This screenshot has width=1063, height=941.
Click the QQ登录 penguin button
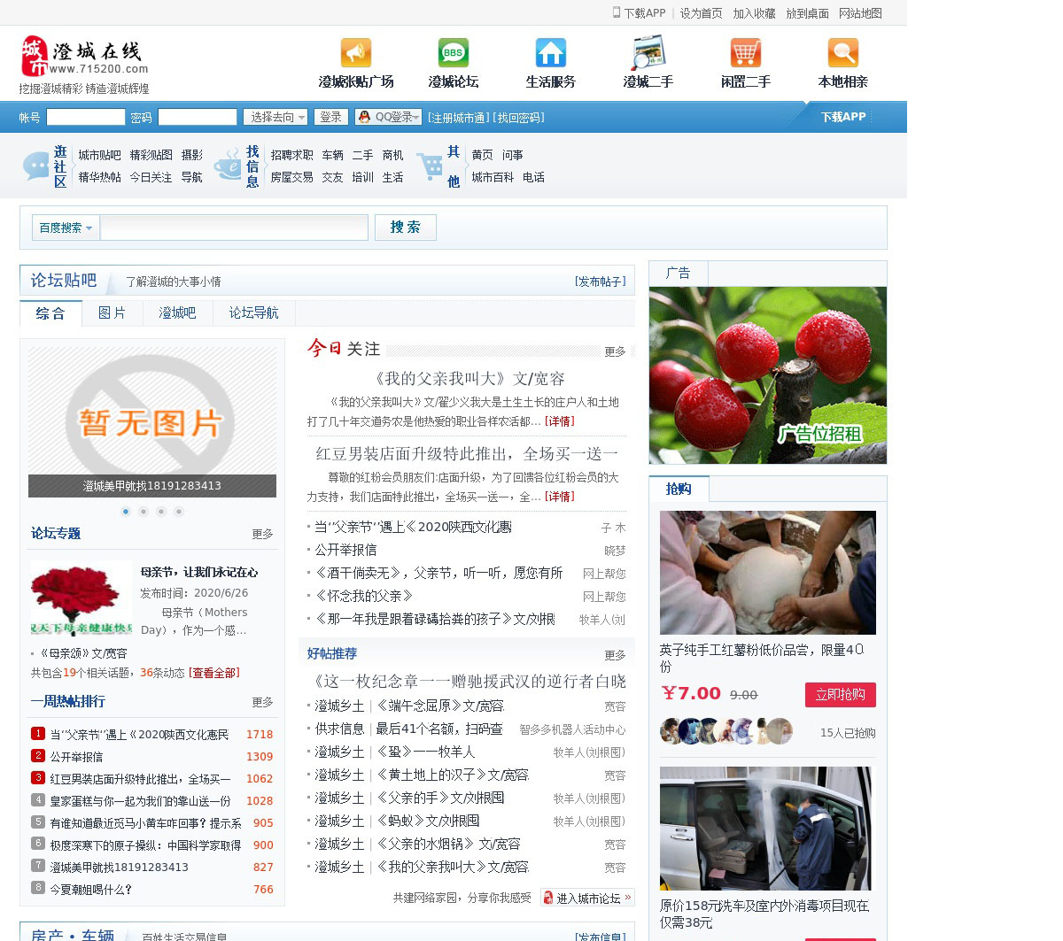[x=388, y=117]
